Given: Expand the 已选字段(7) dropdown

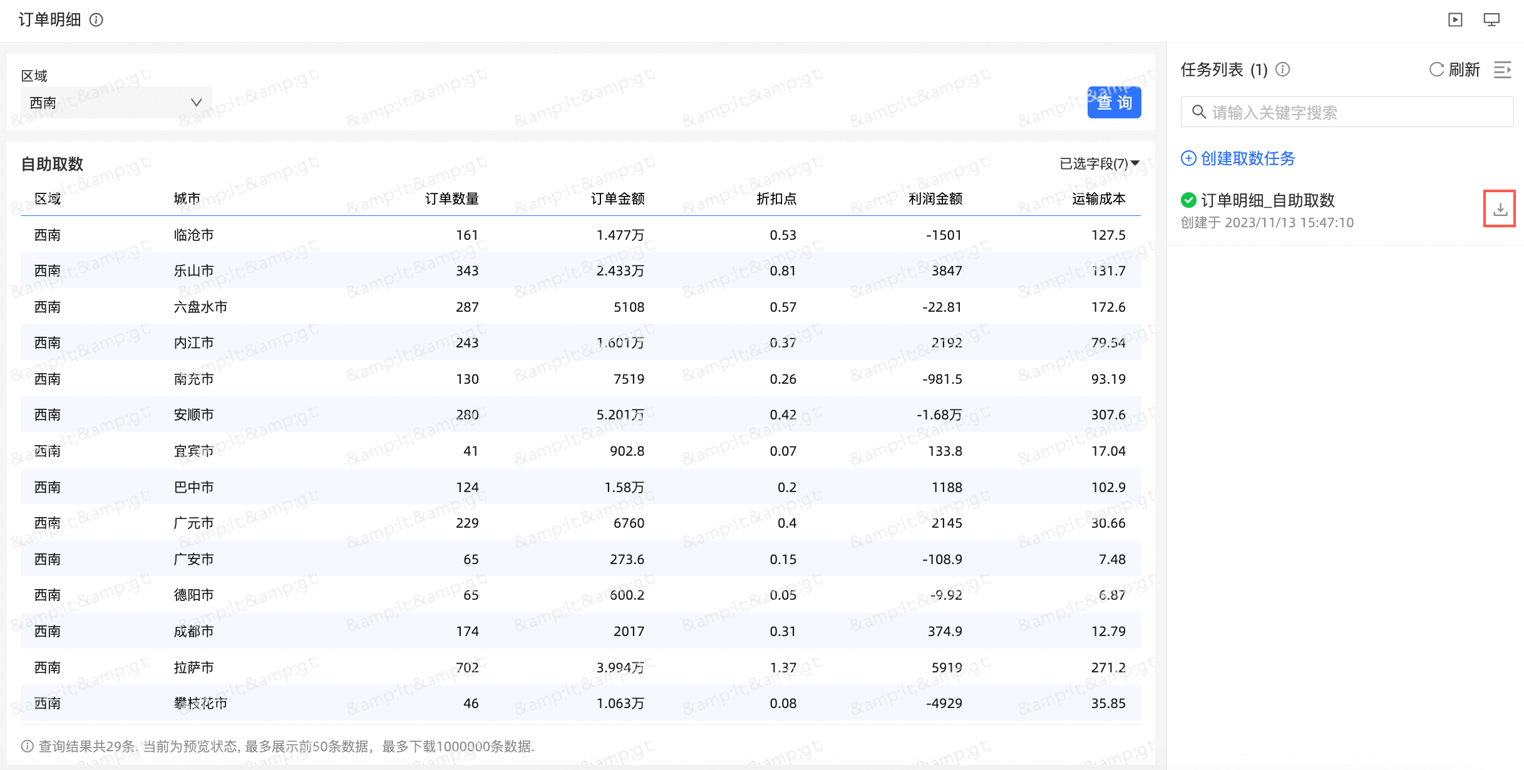Looking at the screenshot, I should click(x=1099, y=164).
